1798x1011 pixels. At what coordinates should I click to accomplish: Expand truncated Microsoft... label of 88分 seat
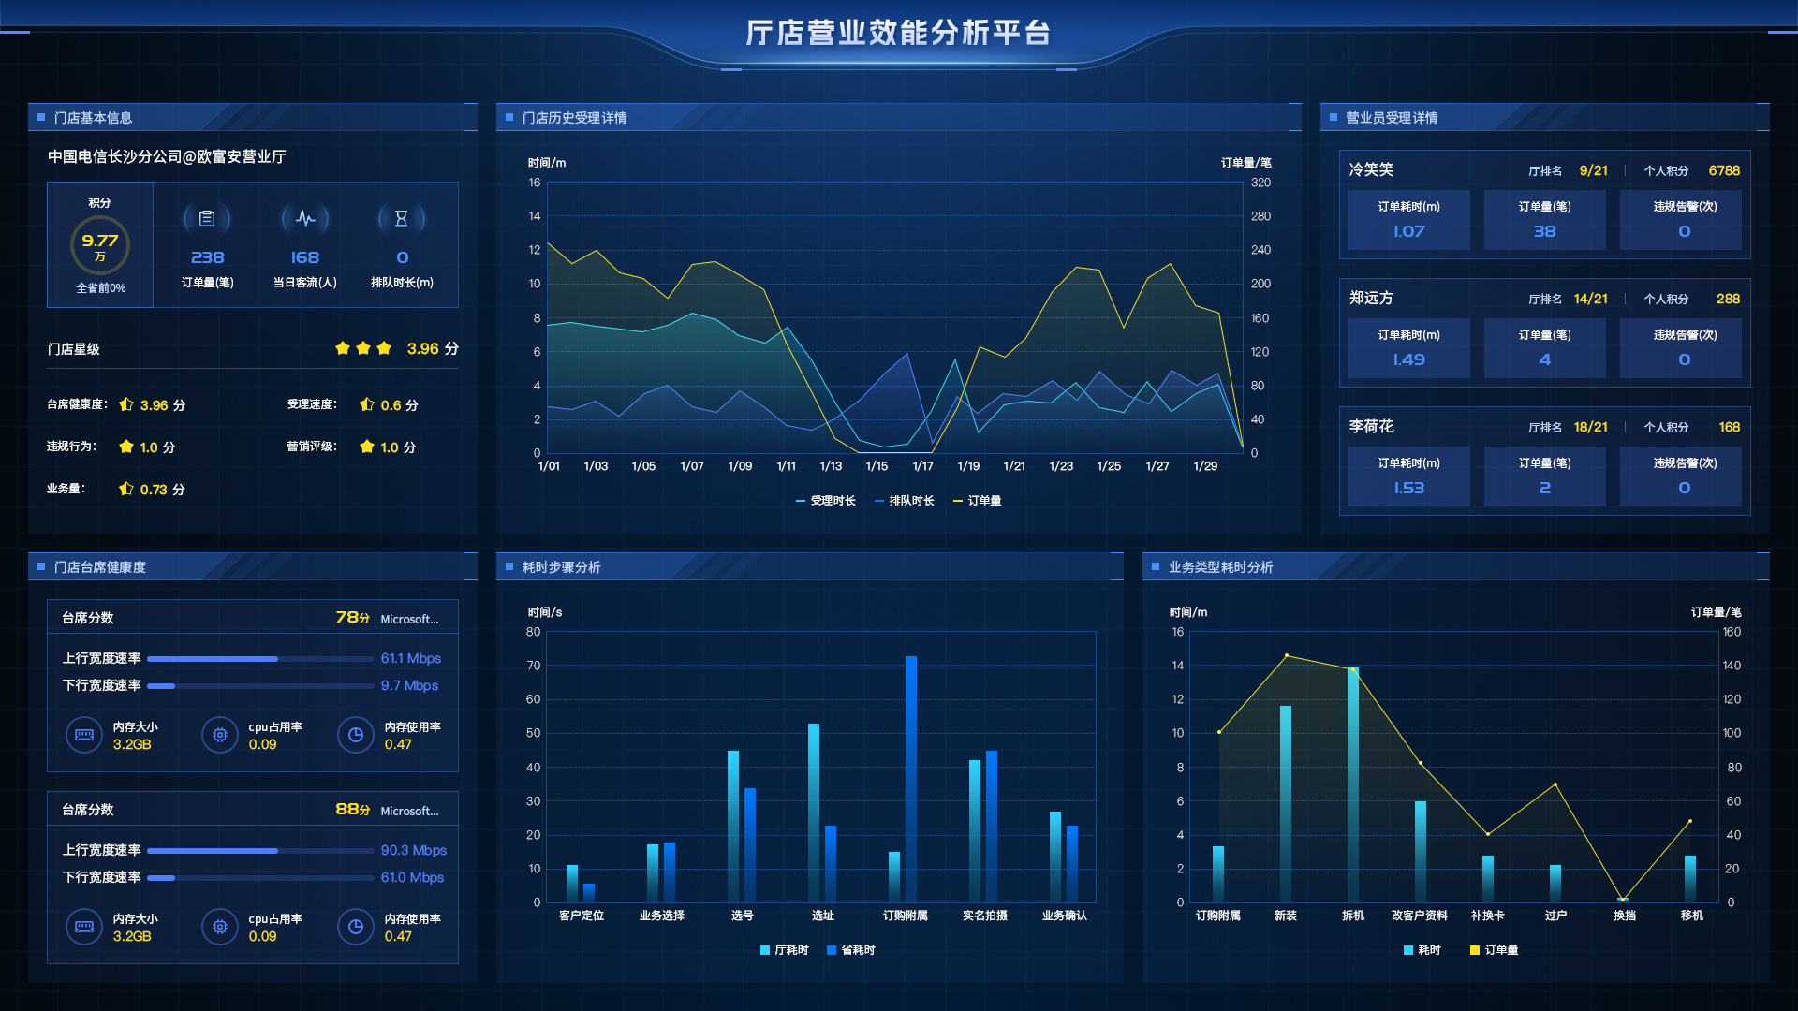[x=409, y=811]
